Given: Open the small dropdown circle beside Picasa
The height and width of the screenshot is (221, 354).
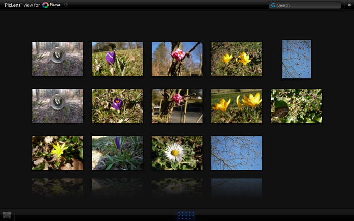Looking at the screenshot, I should (66, 5).
